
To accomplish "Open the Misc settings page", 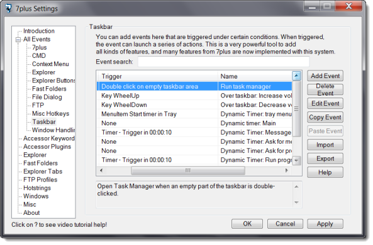I will point(30,205).
